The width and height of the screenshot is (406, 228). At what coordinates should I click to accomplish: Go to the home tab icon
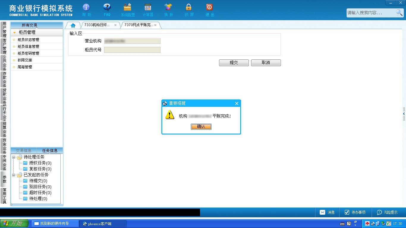73,25
